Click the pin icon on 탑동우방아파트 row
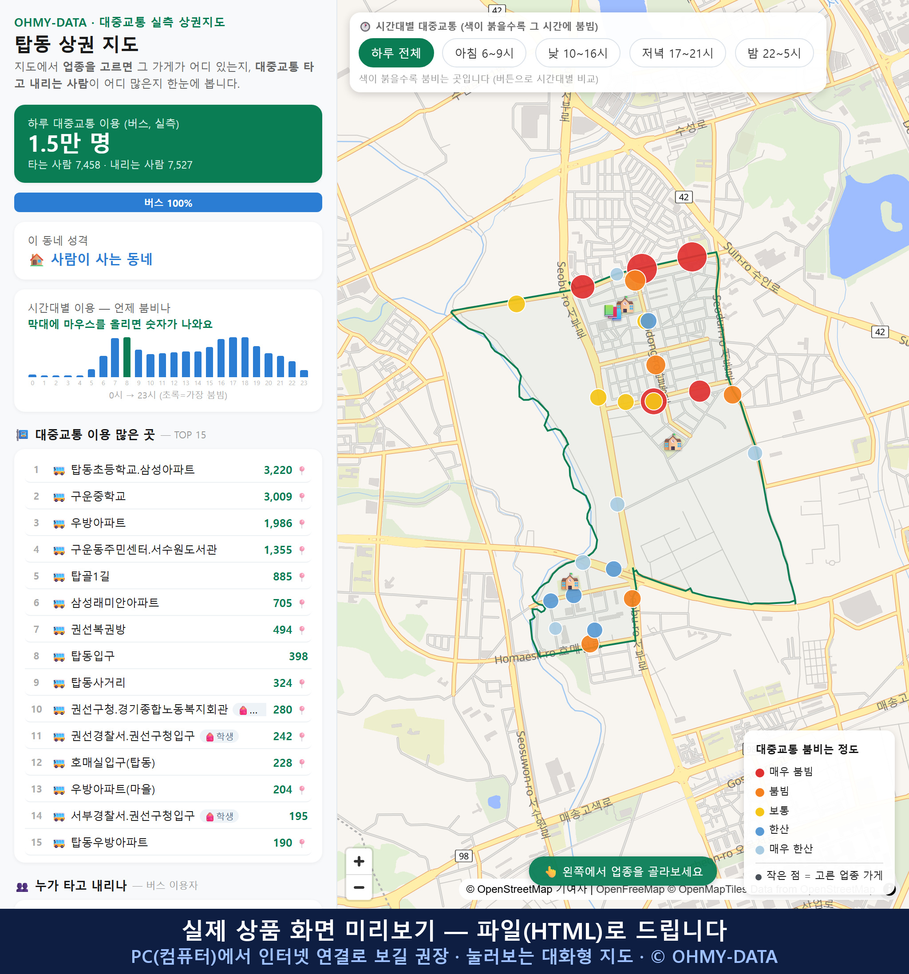 point(302,843)
